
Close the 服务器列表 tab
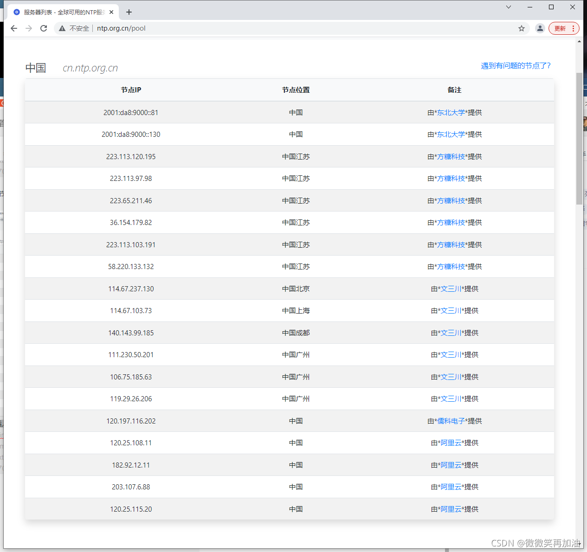tap(111, 12)
